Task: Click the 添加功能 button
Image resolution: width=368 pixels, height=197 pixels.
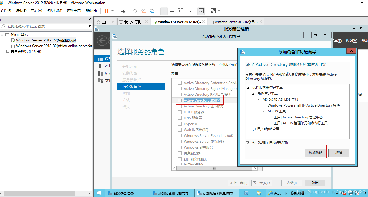Action: 315,153
